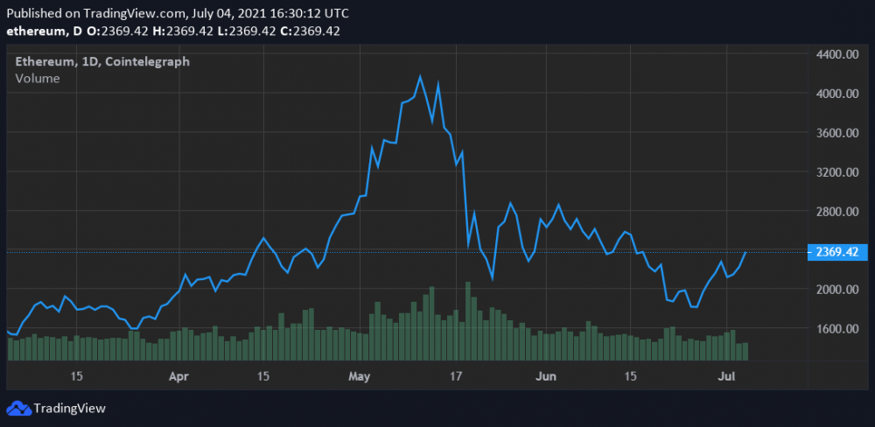875x427 pixels.
Task: Click the ethereum, D OHLC values line
Action: tap(173, 31)
